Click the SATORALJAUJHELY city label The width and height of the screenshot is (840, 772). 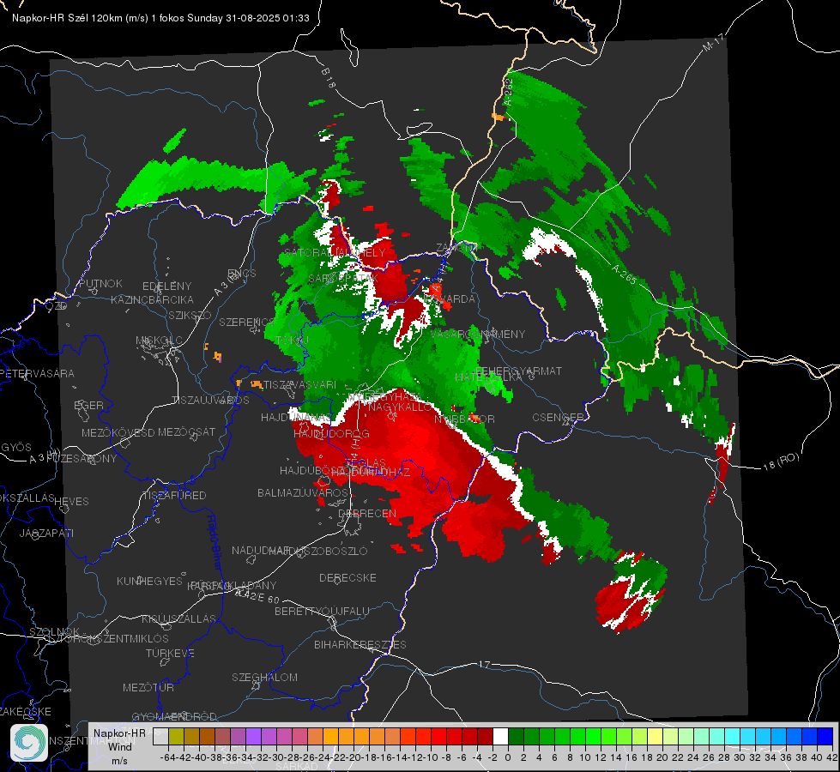click(x=335, y=252)
